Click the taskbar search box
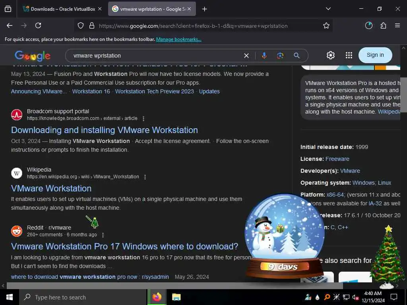Image resolution: width=407 pixels, height=305 pixels. pos(83,297)
